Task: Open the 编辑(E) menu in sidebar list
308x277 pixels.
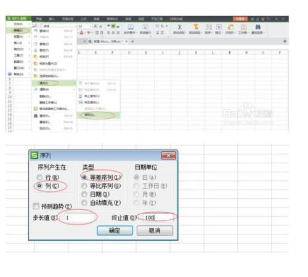Action: (18, 30)
